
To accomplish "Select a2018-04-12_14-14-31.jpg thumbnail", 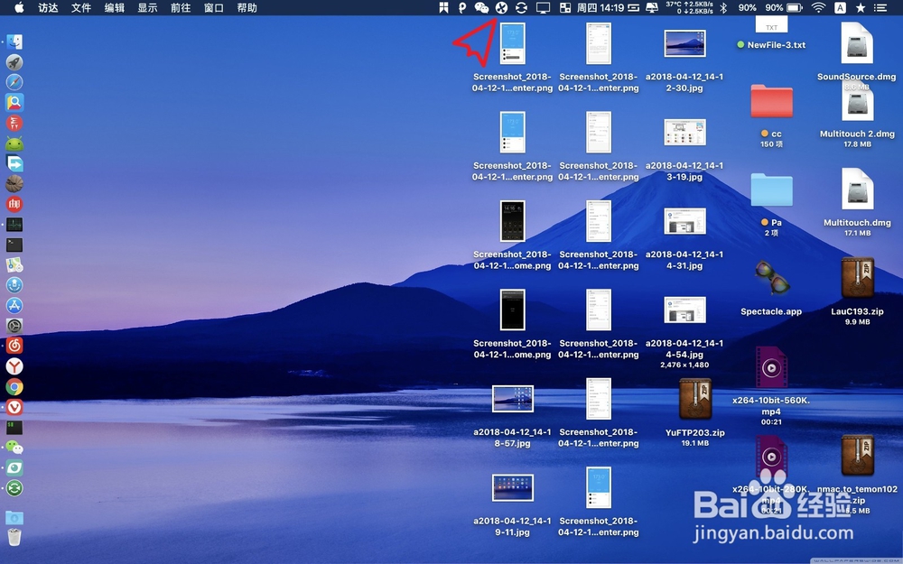I will tap(684, 221).
